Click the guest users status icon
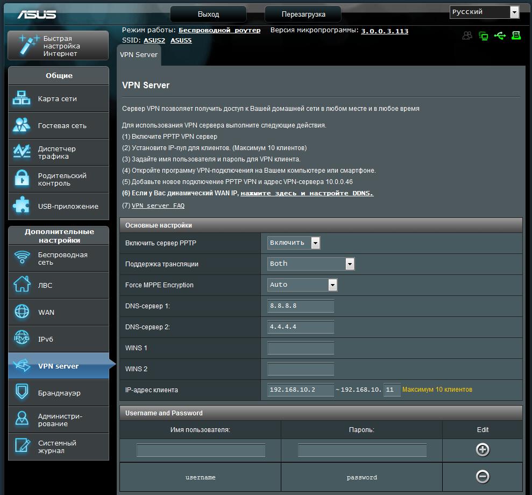 click(467, 36)
